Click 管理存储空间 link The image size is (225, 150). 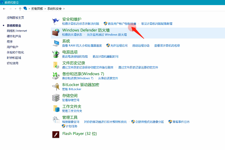coord(70,100)
